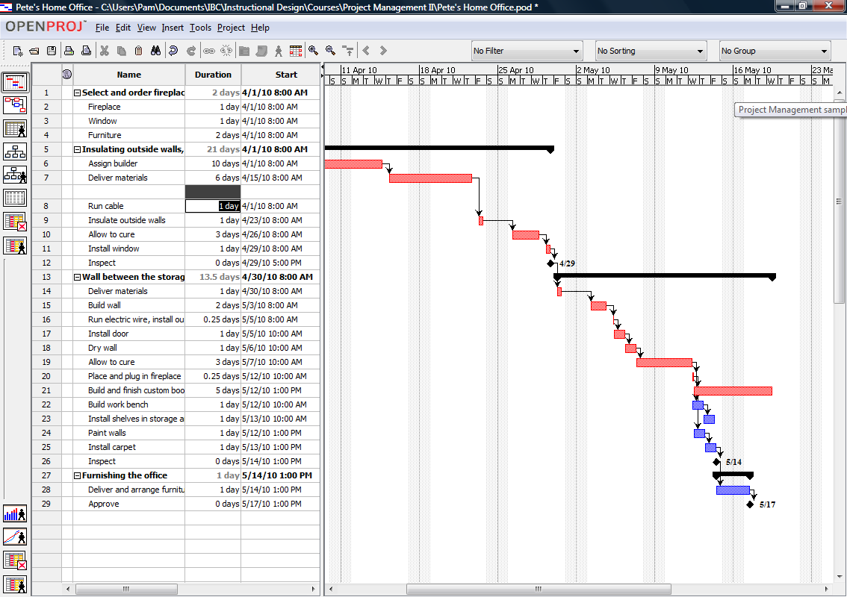The width and height of the screenshot is (847, 597).
Task: Click the Link tasks chain icon
Action: click(208, 51)
